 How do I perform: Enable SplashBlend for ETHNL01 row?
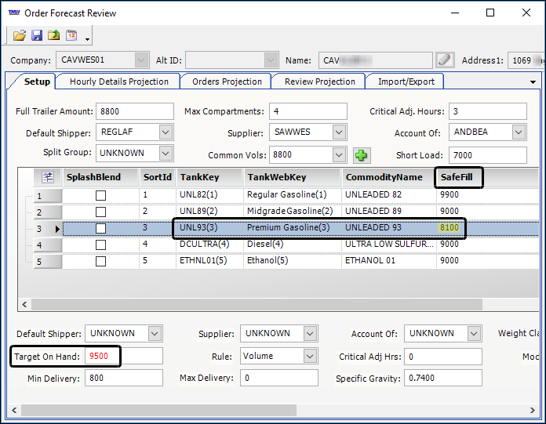100,261
